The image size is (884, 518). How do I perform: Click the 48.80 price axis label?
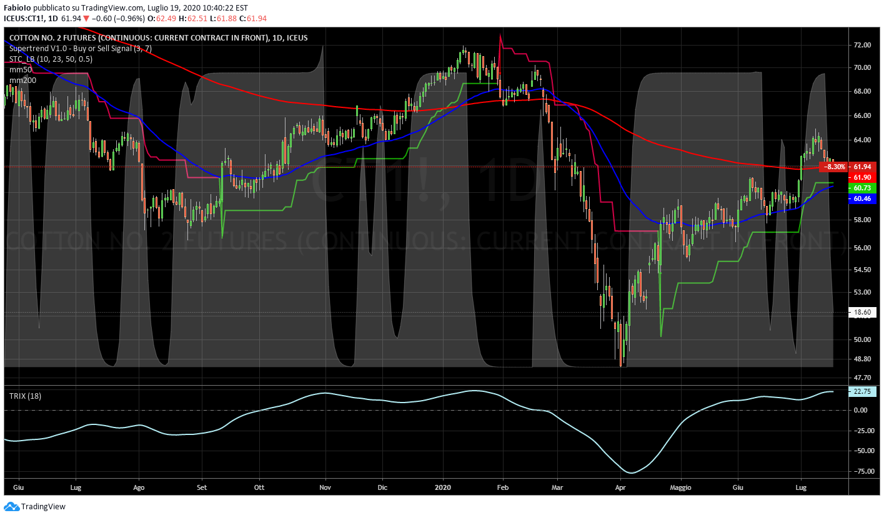click(x=863, y=359)
